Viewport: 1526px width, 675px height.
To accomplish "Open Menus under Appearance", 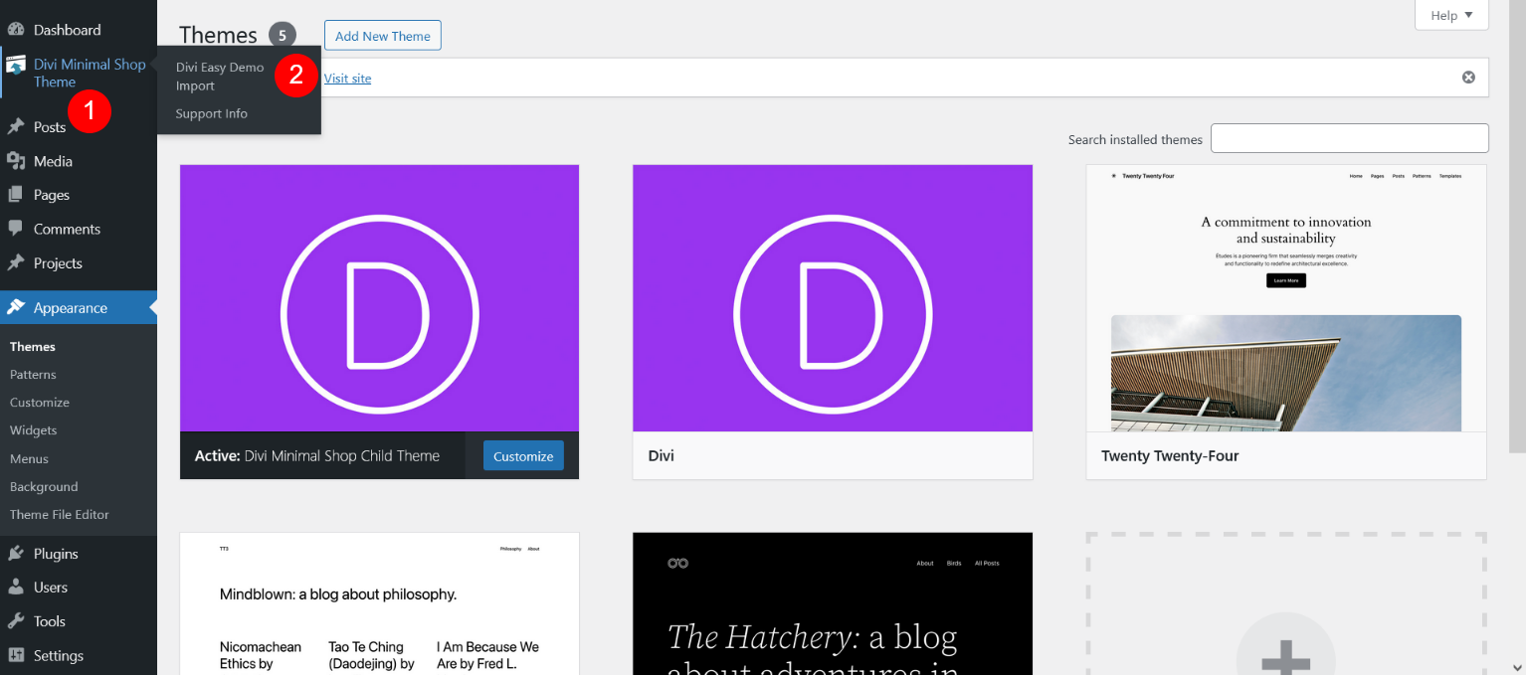I will click(29, 459).
